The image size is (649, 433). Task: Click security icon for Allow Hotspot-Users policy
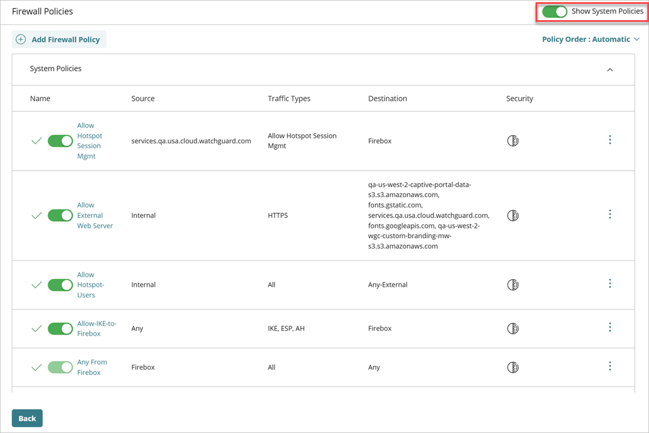(513, 284)
